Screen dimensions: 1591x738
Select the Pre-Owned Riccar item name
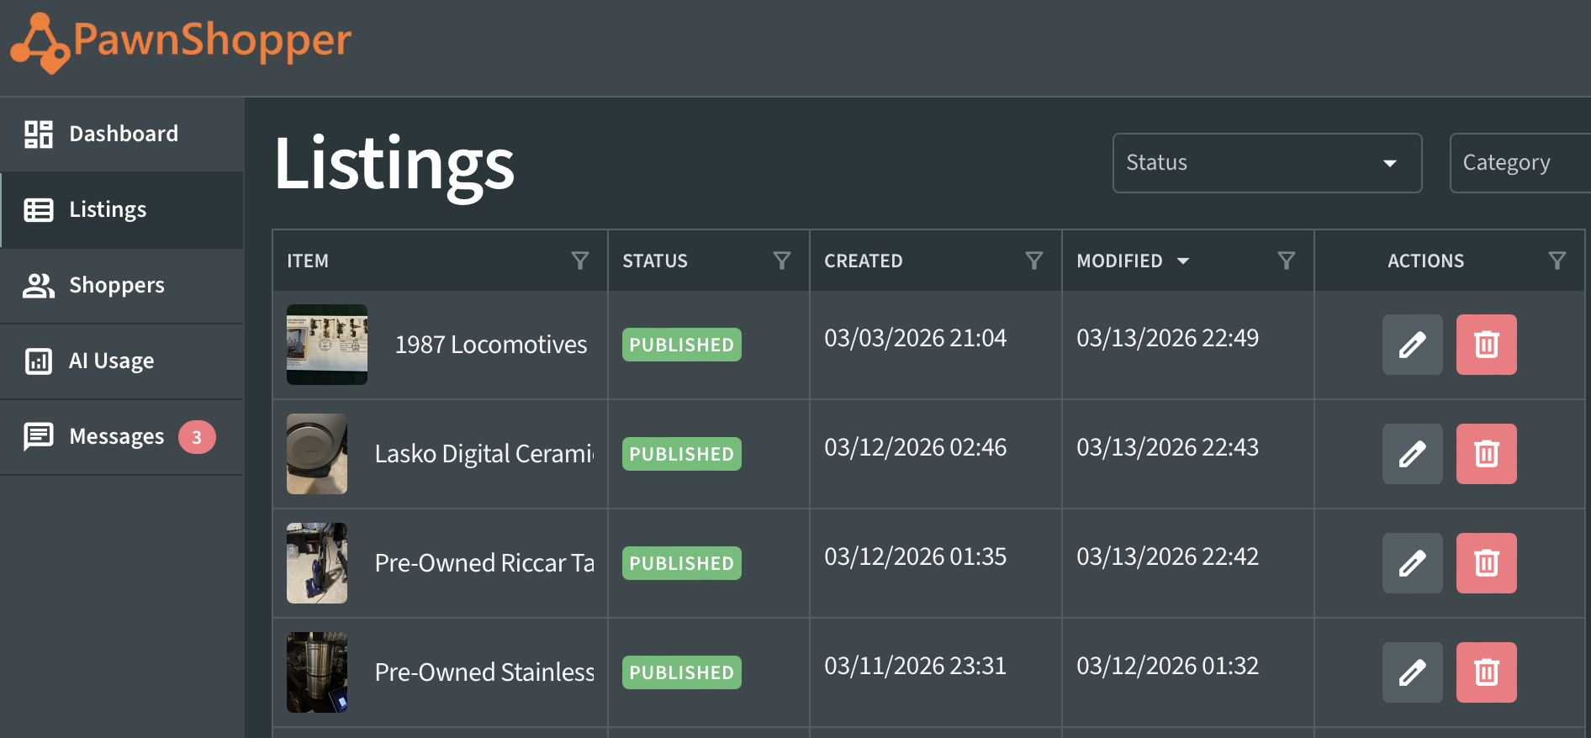click(484, 563)
